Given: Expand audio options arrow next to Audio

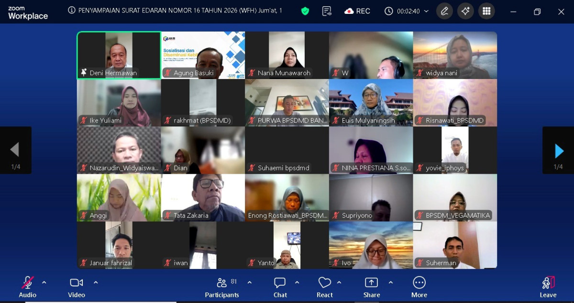Looking at the screenshot, I should click(x=44, y=282).
